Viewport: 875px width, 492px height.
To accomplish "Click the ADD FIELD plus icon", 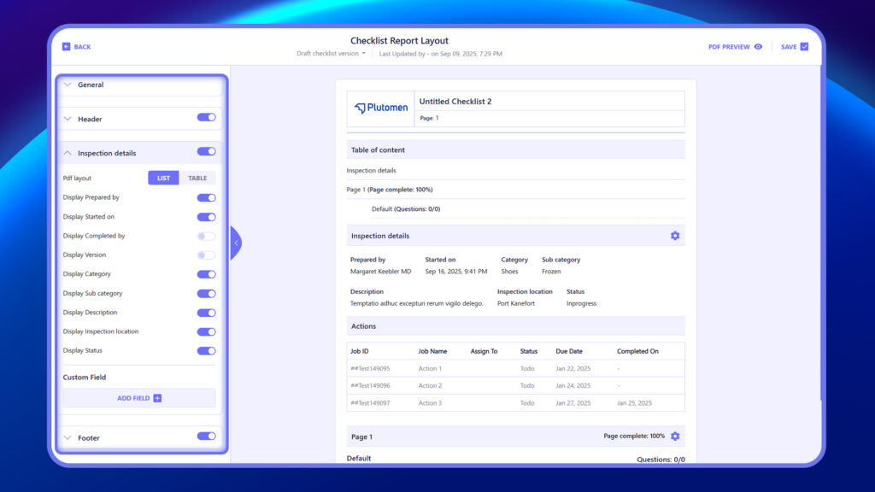I will tap(157, 398).
